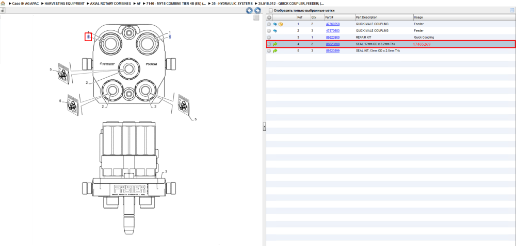Sort by the Part Description column header
This screenshot has height=246, width=516.
click(x=384, y=17)
